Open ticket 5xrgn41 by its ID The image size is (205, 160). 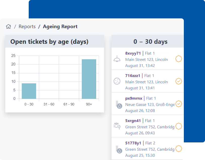133,121
